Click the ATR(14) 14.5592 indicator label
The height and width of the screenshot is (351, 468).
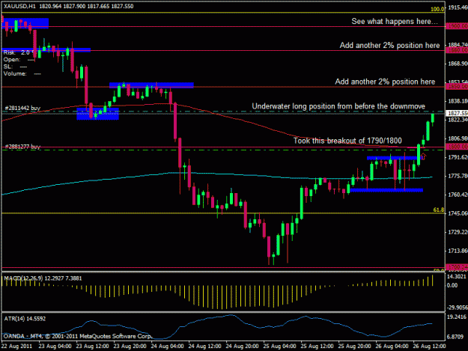[x=25, y=319]
